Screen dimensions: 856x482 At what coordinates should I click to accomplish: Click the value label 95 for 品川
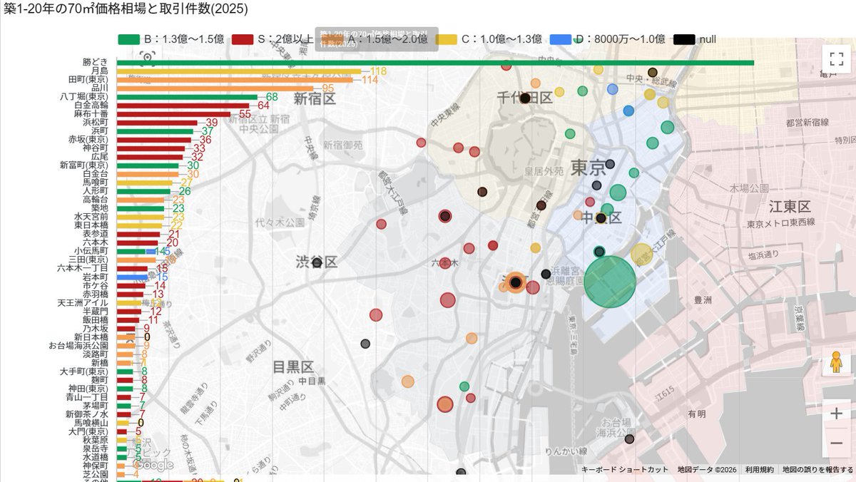[328, 88]
